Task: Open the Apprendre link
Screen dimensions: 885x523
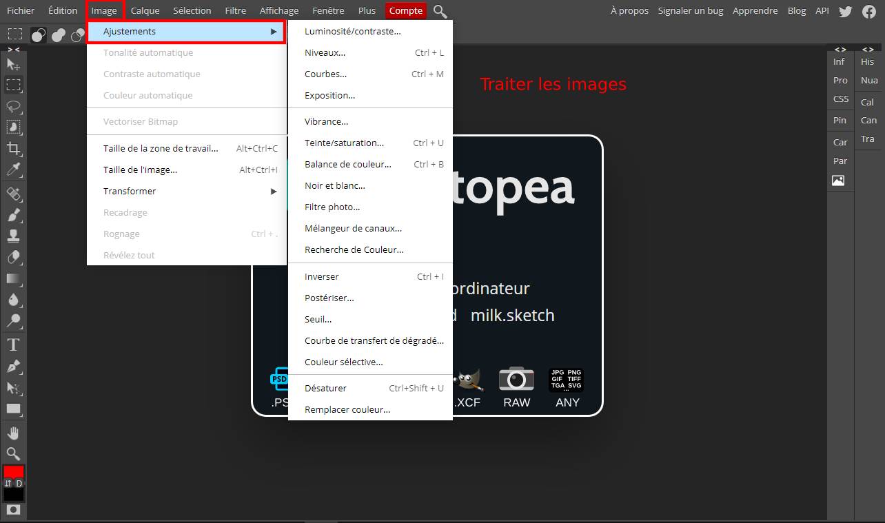Action: (755, 10)
